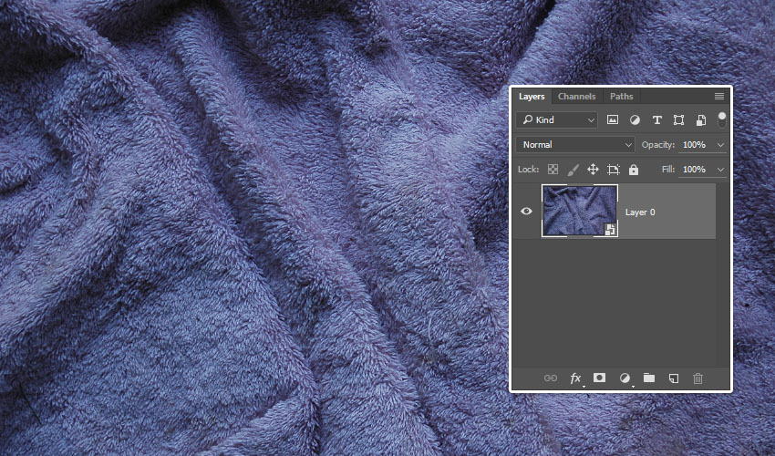Viewport: 775px width, 456px height.
Task: Create a new fill or adjustment layer
Action: pyautogui.click(x=625, y=378)
